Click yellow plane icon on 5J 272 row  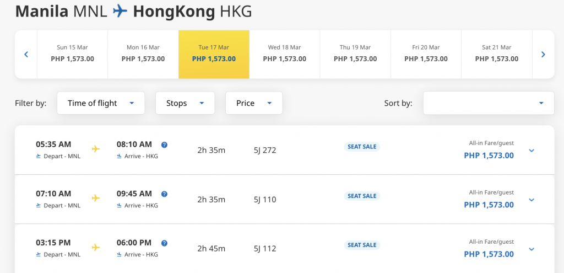click(95, 149)
